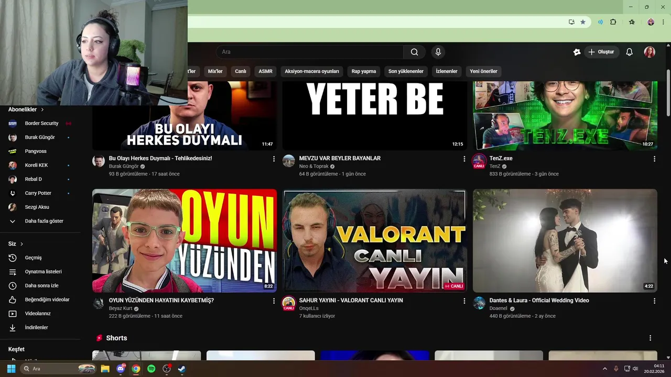Show hidden system tray icons
The image size is (671, 377).
coord(604,369)
